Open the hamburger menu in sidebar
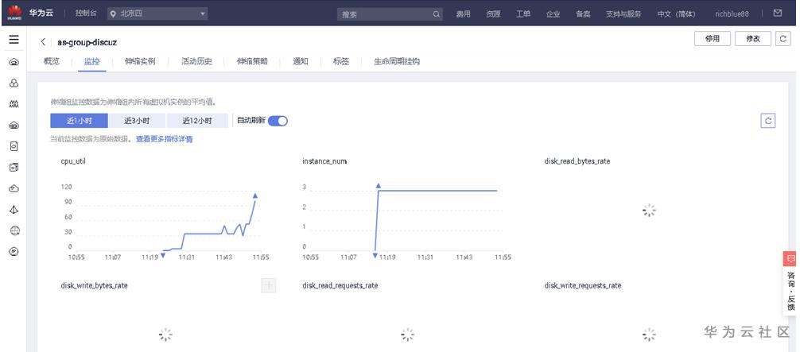This screenshot has width=800, height=352. click(14, 40)
